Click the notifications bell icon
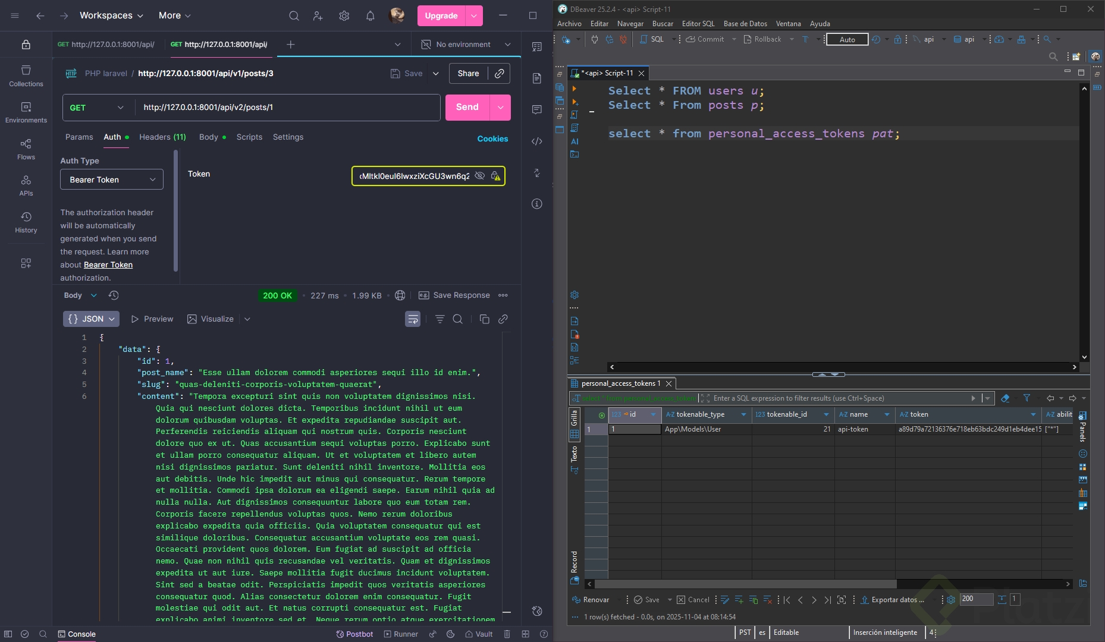This screenshot has height=642, width=1105. (x=370, y=16)
